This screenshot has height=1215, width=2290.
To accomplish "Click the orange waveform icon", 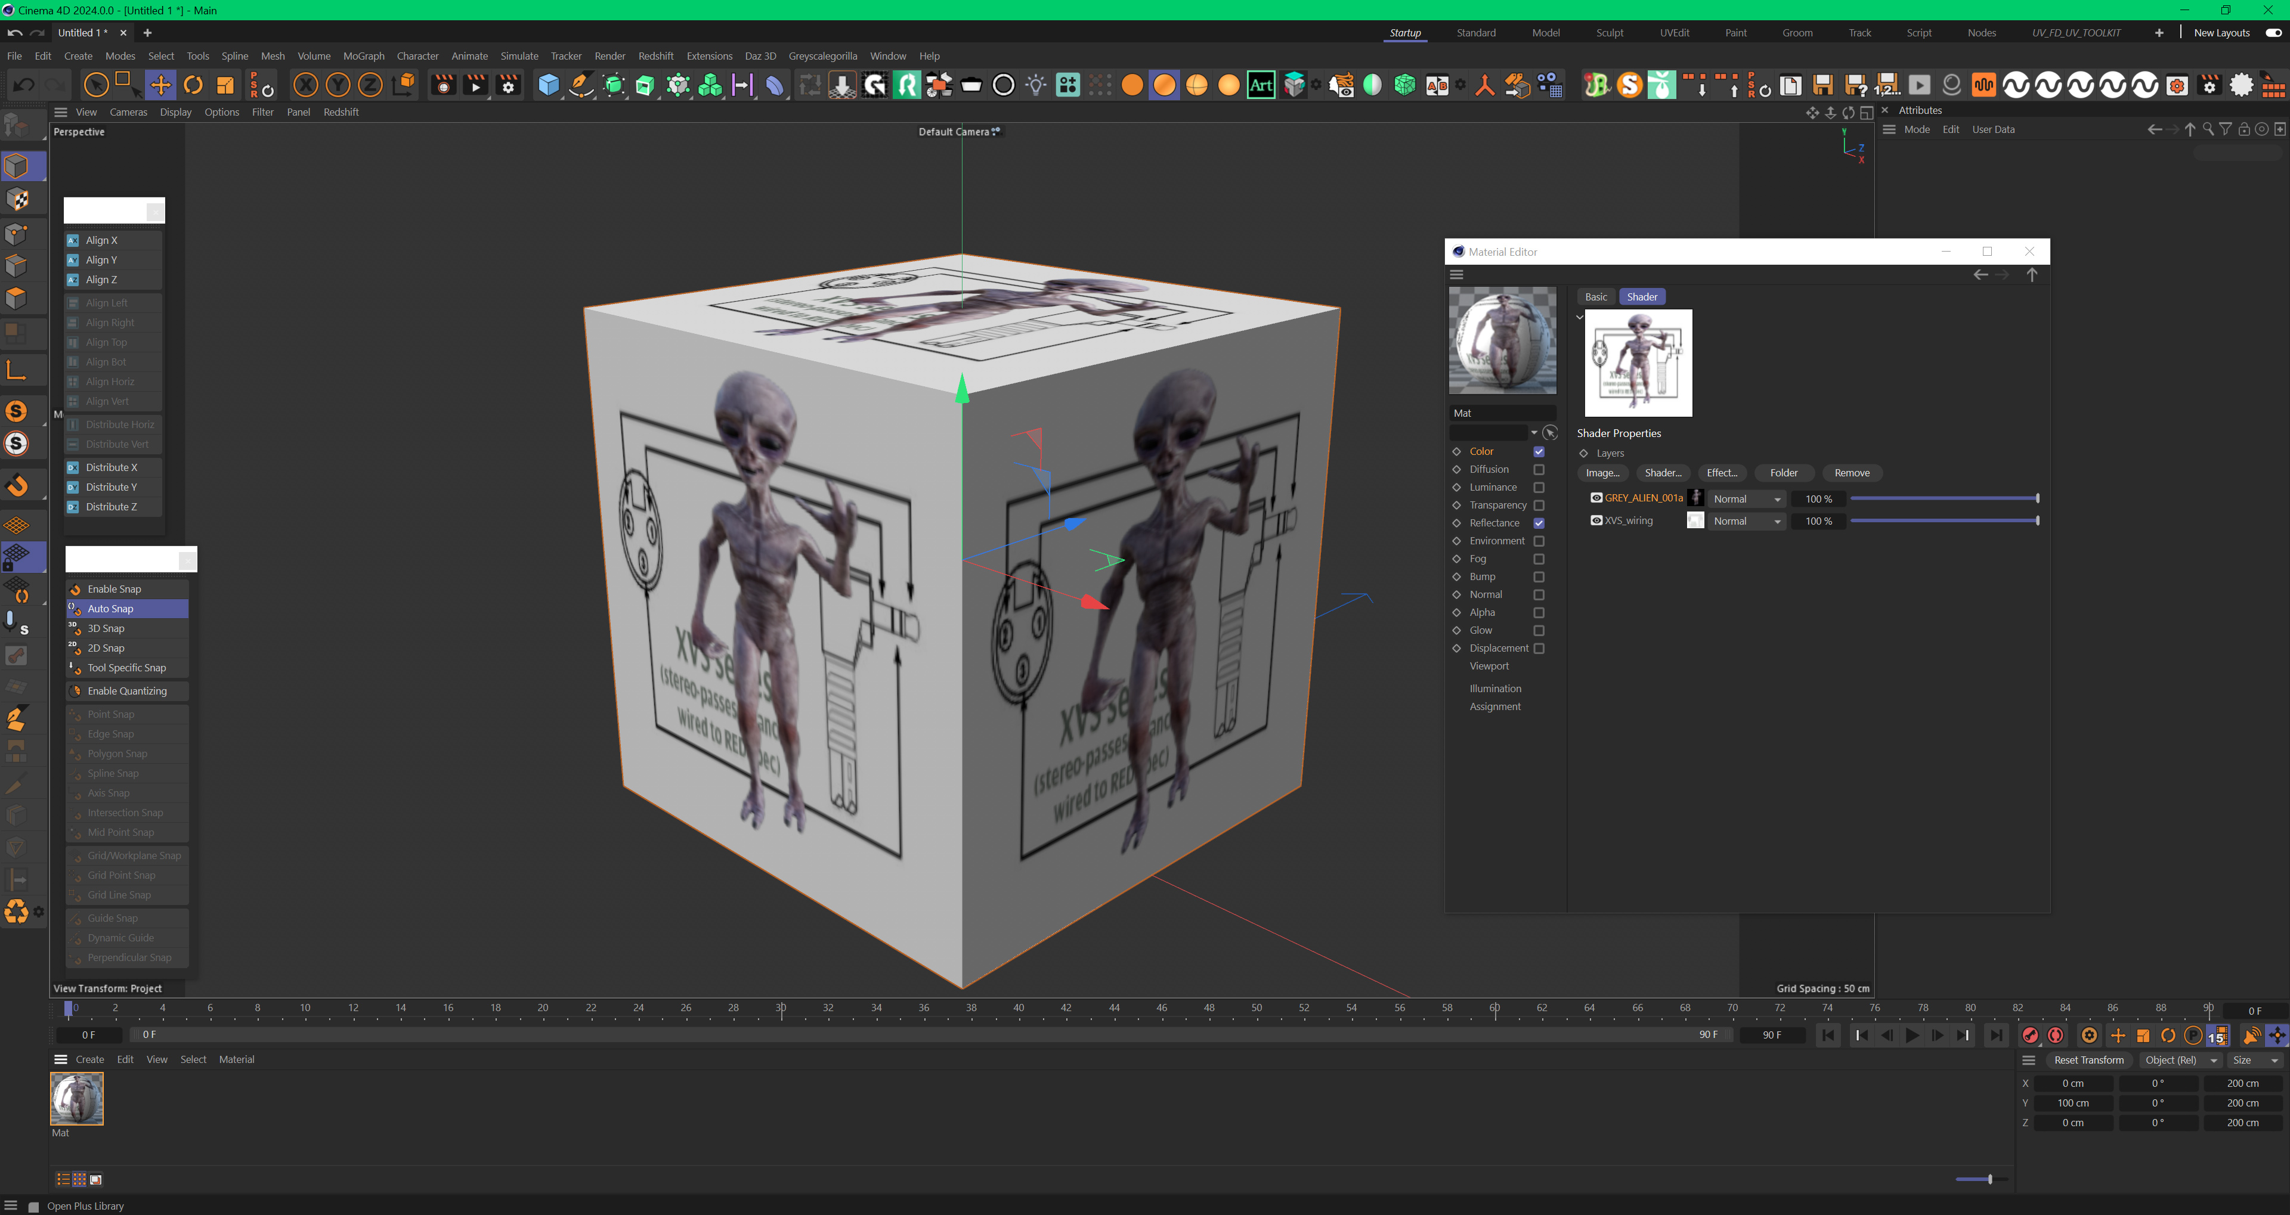I will tap(1983, 85).
